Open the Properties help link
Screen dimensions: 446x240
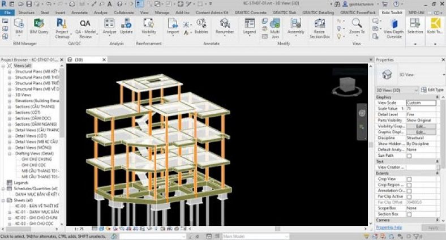(x=389, y=227)
